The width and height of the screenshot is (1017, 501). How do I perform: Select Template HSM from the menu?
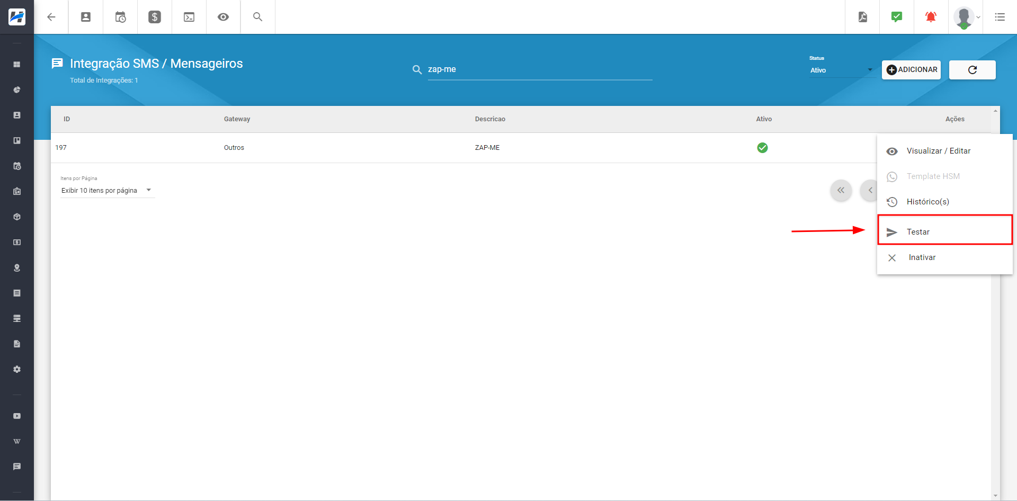[x=945, y=176]
